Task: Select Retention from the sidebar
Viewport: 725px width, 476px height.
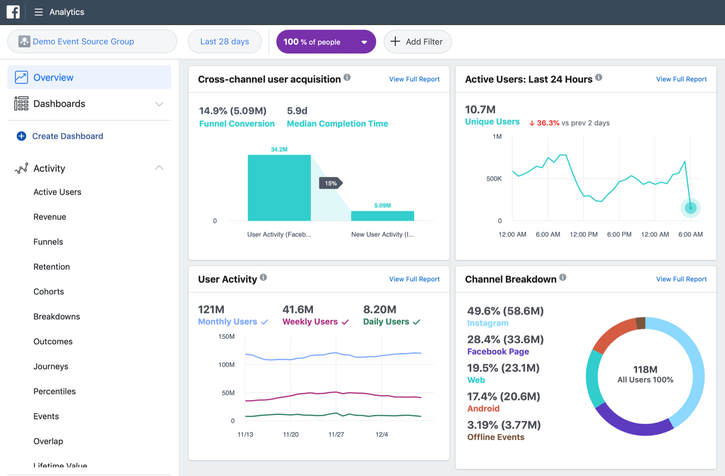Action: click(51, 266)
